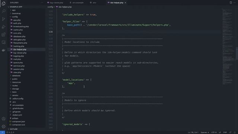The image size is (238, 134).
Task: Open view.php file
Action: pyautogui.click(x=17, y=73)
